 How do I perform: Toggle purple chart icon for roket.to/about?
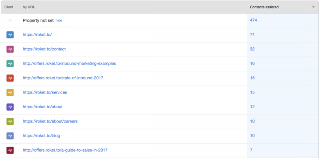[x=10, y=107]
